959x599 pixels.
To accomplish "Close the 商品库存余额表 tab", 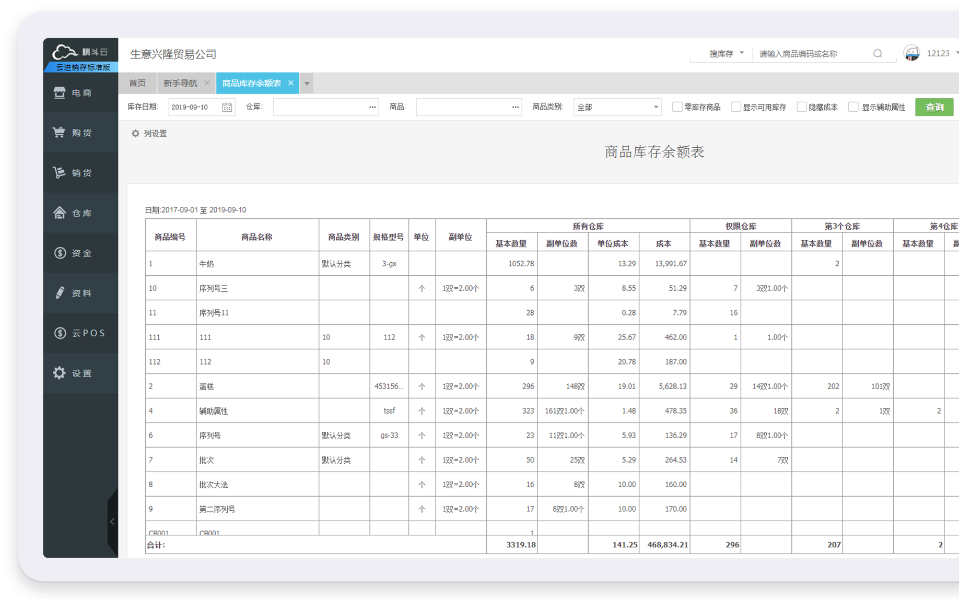I will (x=291, y=83).
